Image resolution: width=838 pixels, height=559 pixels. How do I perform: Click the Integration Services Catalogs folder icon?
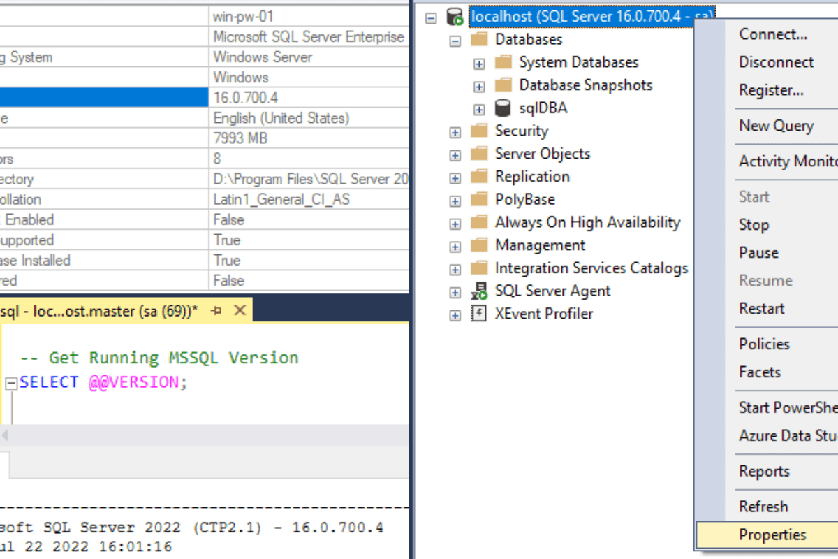[479, 268]
